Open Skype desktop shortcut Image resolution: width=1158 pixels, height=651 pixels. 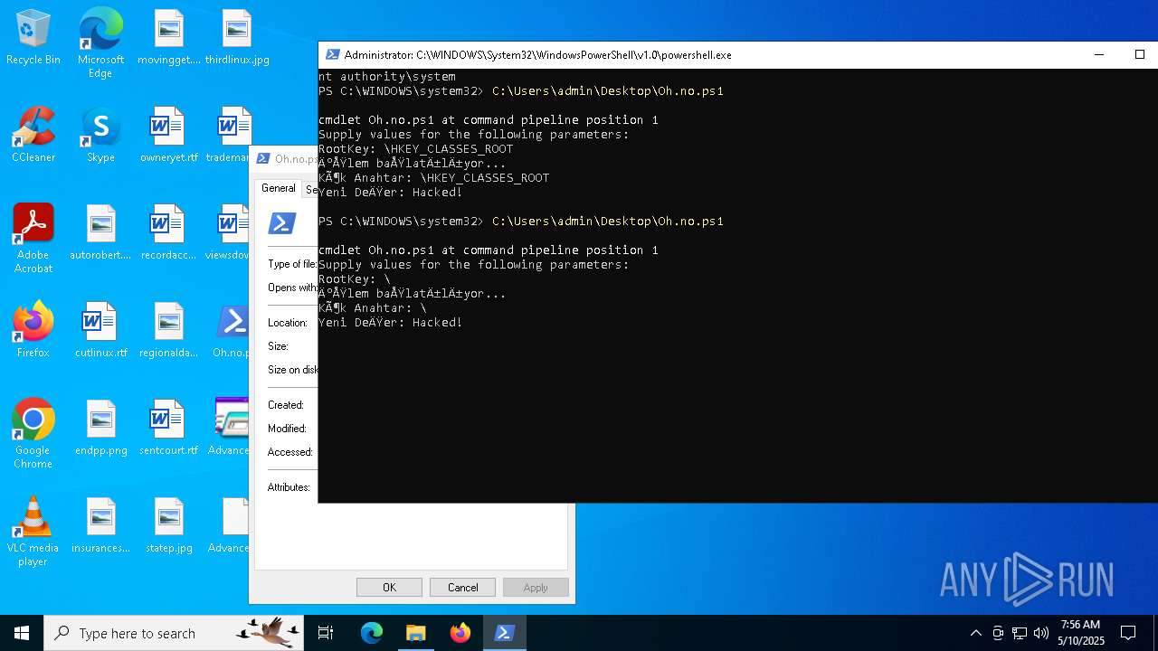pos(100,136)
